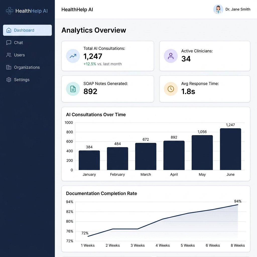The height and width of the screenshot is (257, 257).
Task: Click the March bar in consultations chart
Action: (x=146, y=156)
